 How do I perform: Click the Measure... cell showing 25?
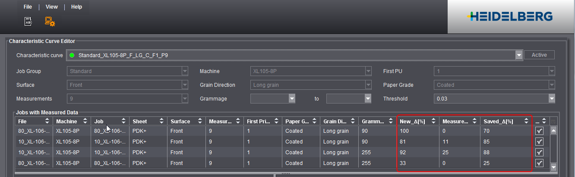[460, 153]
